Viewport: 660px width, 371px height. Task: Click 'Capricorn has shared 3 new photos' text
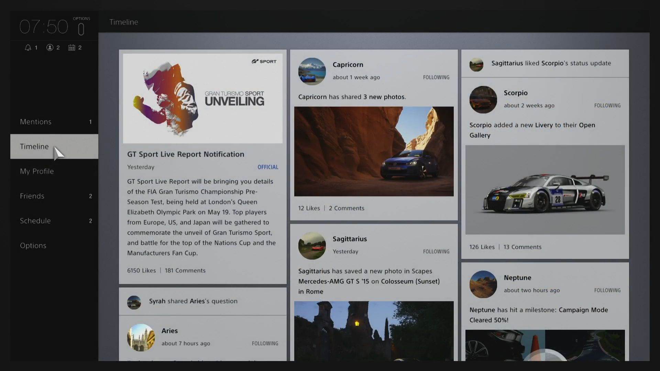352,97
